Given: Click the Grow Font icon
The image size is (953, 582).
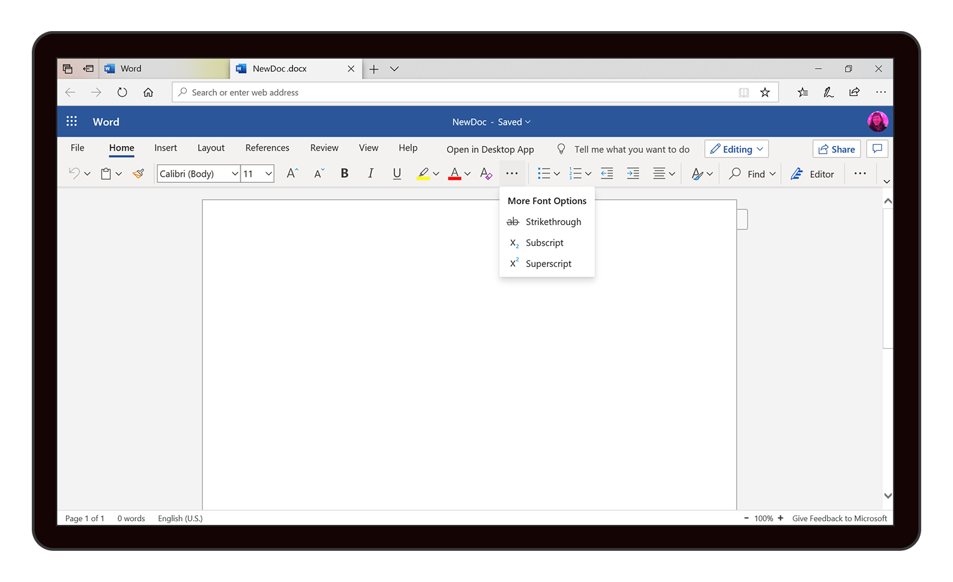Looking at the screenshot, I should coord(292,173).
